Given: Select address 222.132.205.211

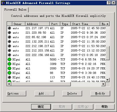Looking at the screenshot, I should tap(37, 42).
